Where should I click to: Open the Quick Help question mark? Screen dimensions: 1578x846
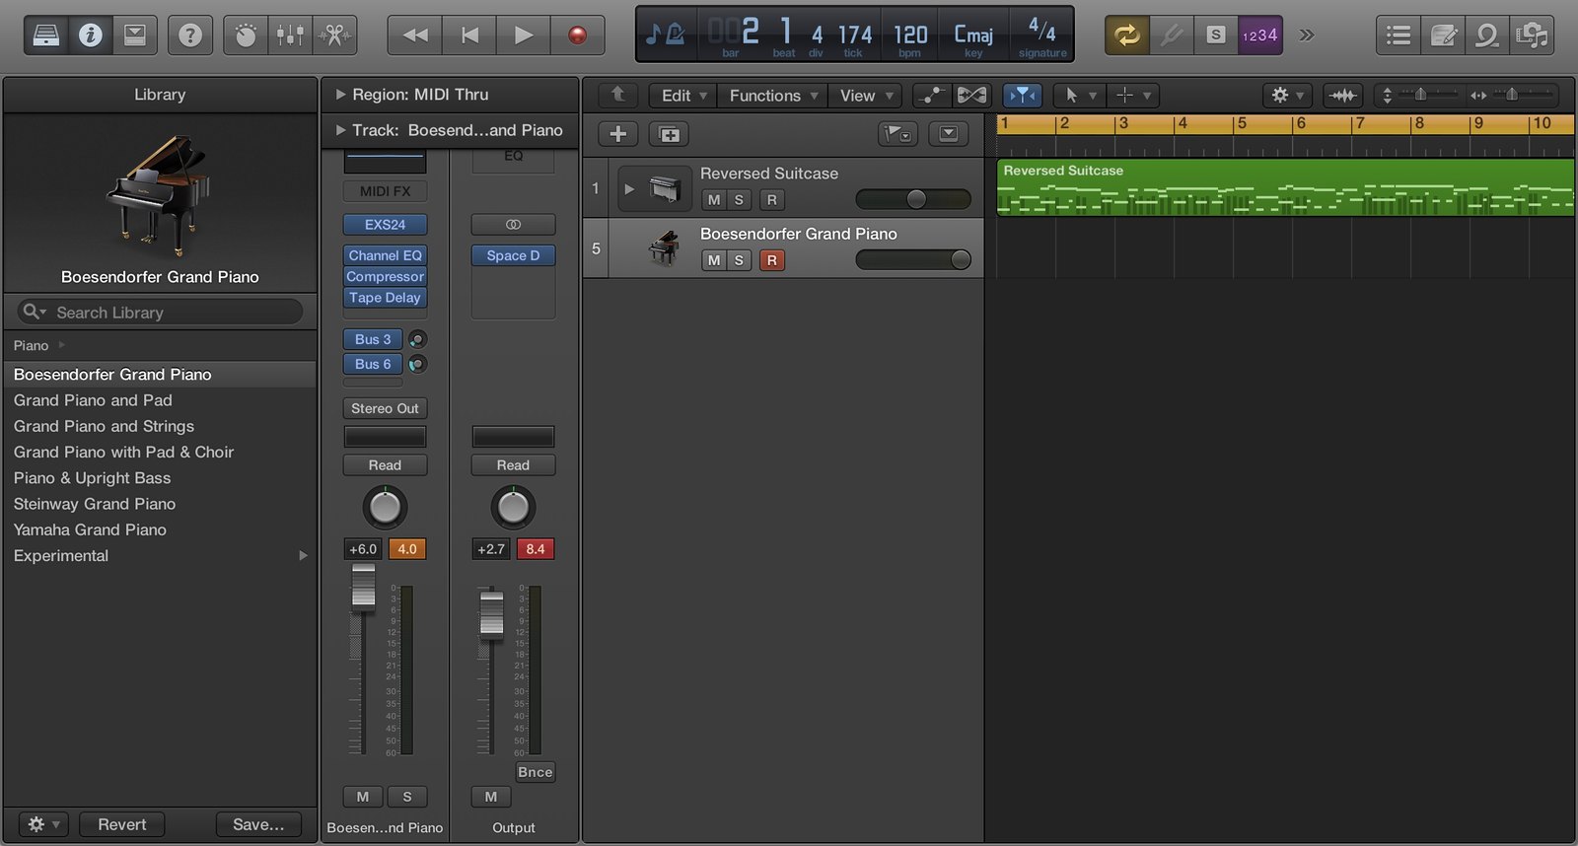(x=190, y=35)
